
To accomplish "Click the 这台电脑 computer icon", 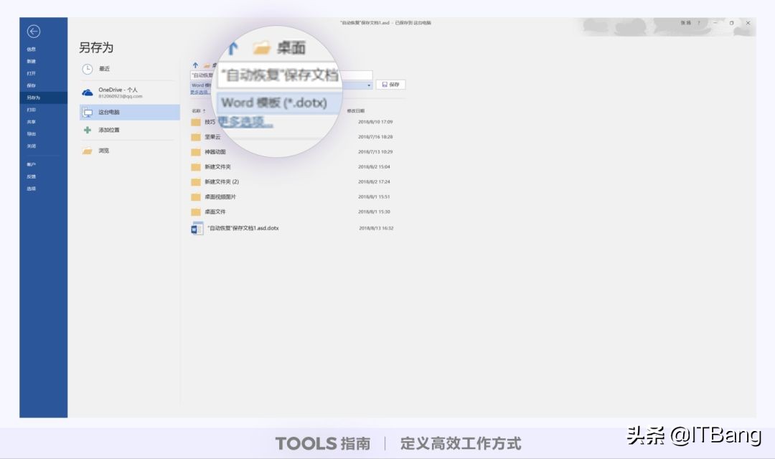I will 85,112.
